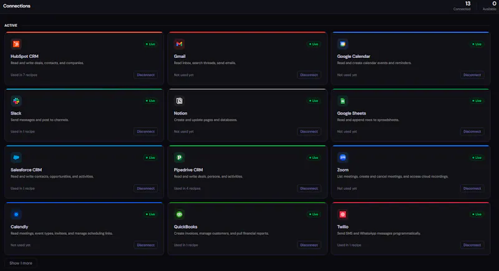Screen dimensions: 499x271
Task: Click 'Used in 1 recipe' under Twilio
Action: (349, 245)
